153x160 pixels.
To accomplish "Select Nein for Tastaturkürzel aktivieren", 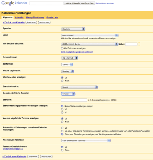I will coord(62,150).
